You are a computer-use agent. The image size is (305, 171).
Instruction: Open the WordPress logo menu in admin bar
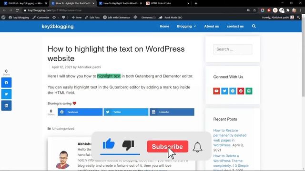3,18
